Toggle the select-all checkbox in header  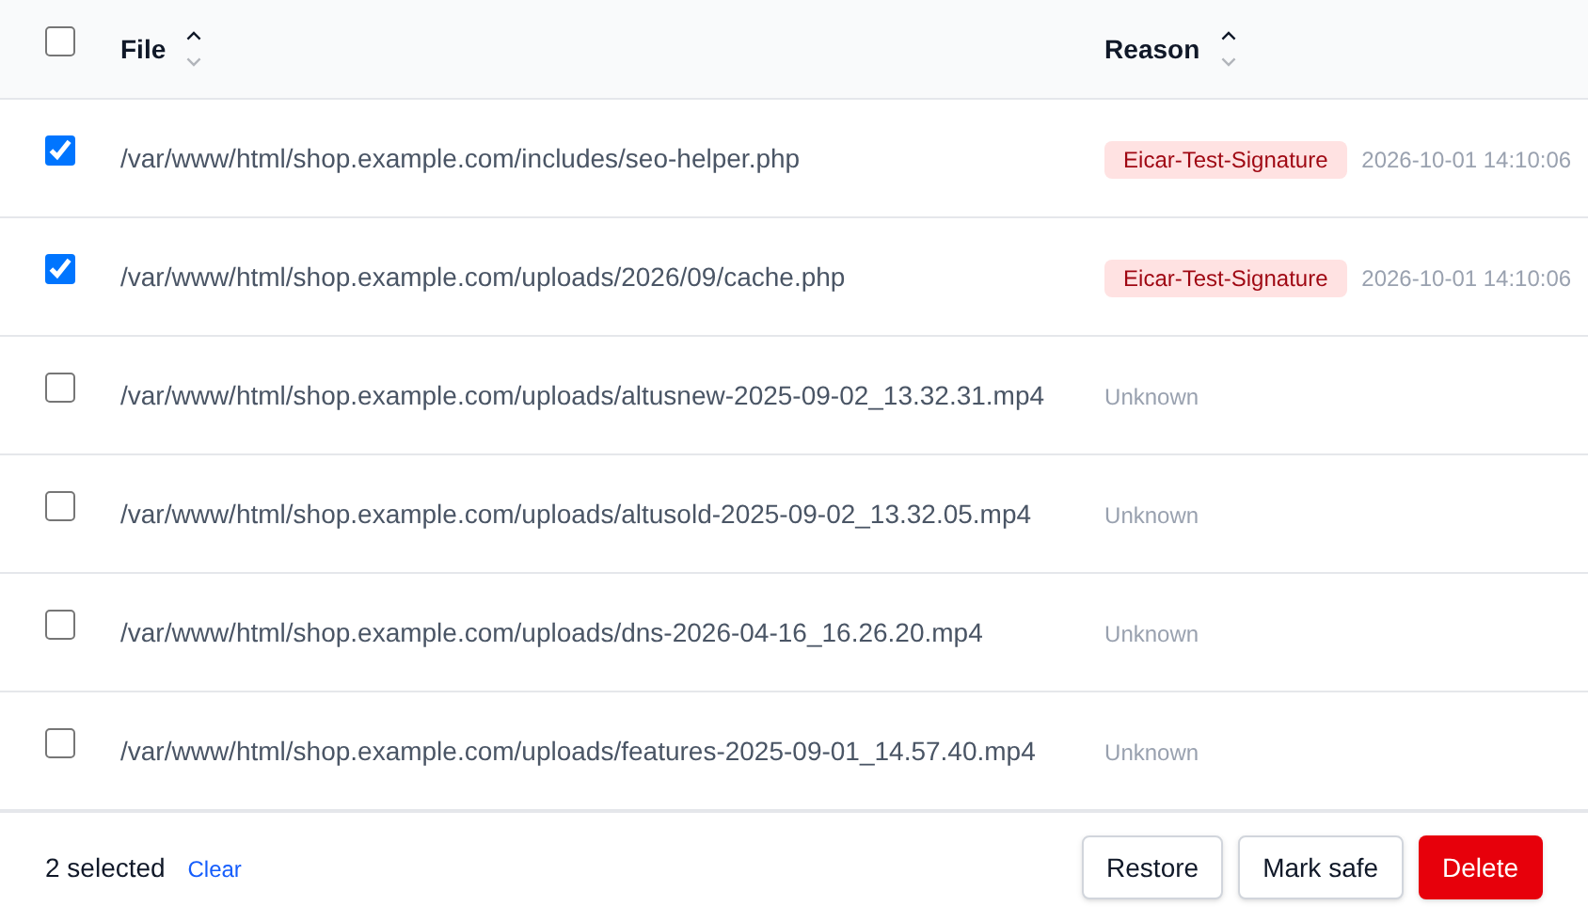[x=60, y=41]
